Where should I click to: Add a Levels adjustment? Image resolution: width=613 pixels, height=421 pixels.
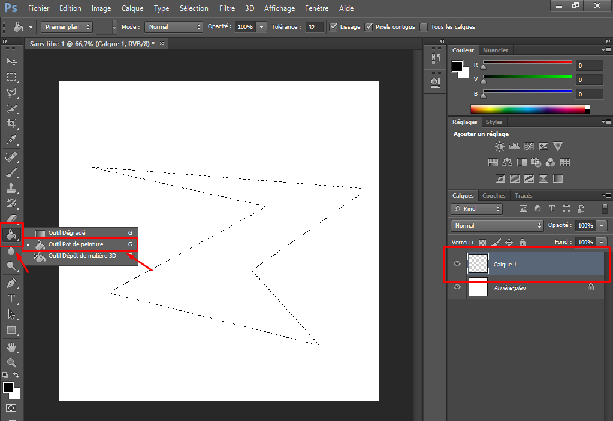515,147
